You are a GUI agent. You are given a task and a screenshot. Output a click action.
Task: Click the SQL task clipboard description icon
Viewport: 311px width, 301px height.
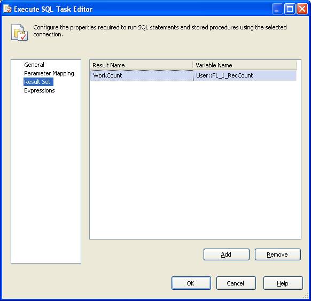19,32
